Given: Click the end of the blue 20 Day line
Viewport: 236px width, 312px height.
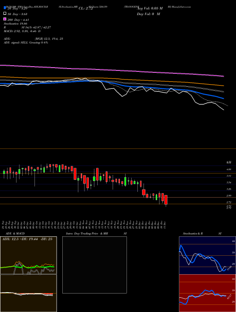Looking at the screenshot, I should point(223,98).
